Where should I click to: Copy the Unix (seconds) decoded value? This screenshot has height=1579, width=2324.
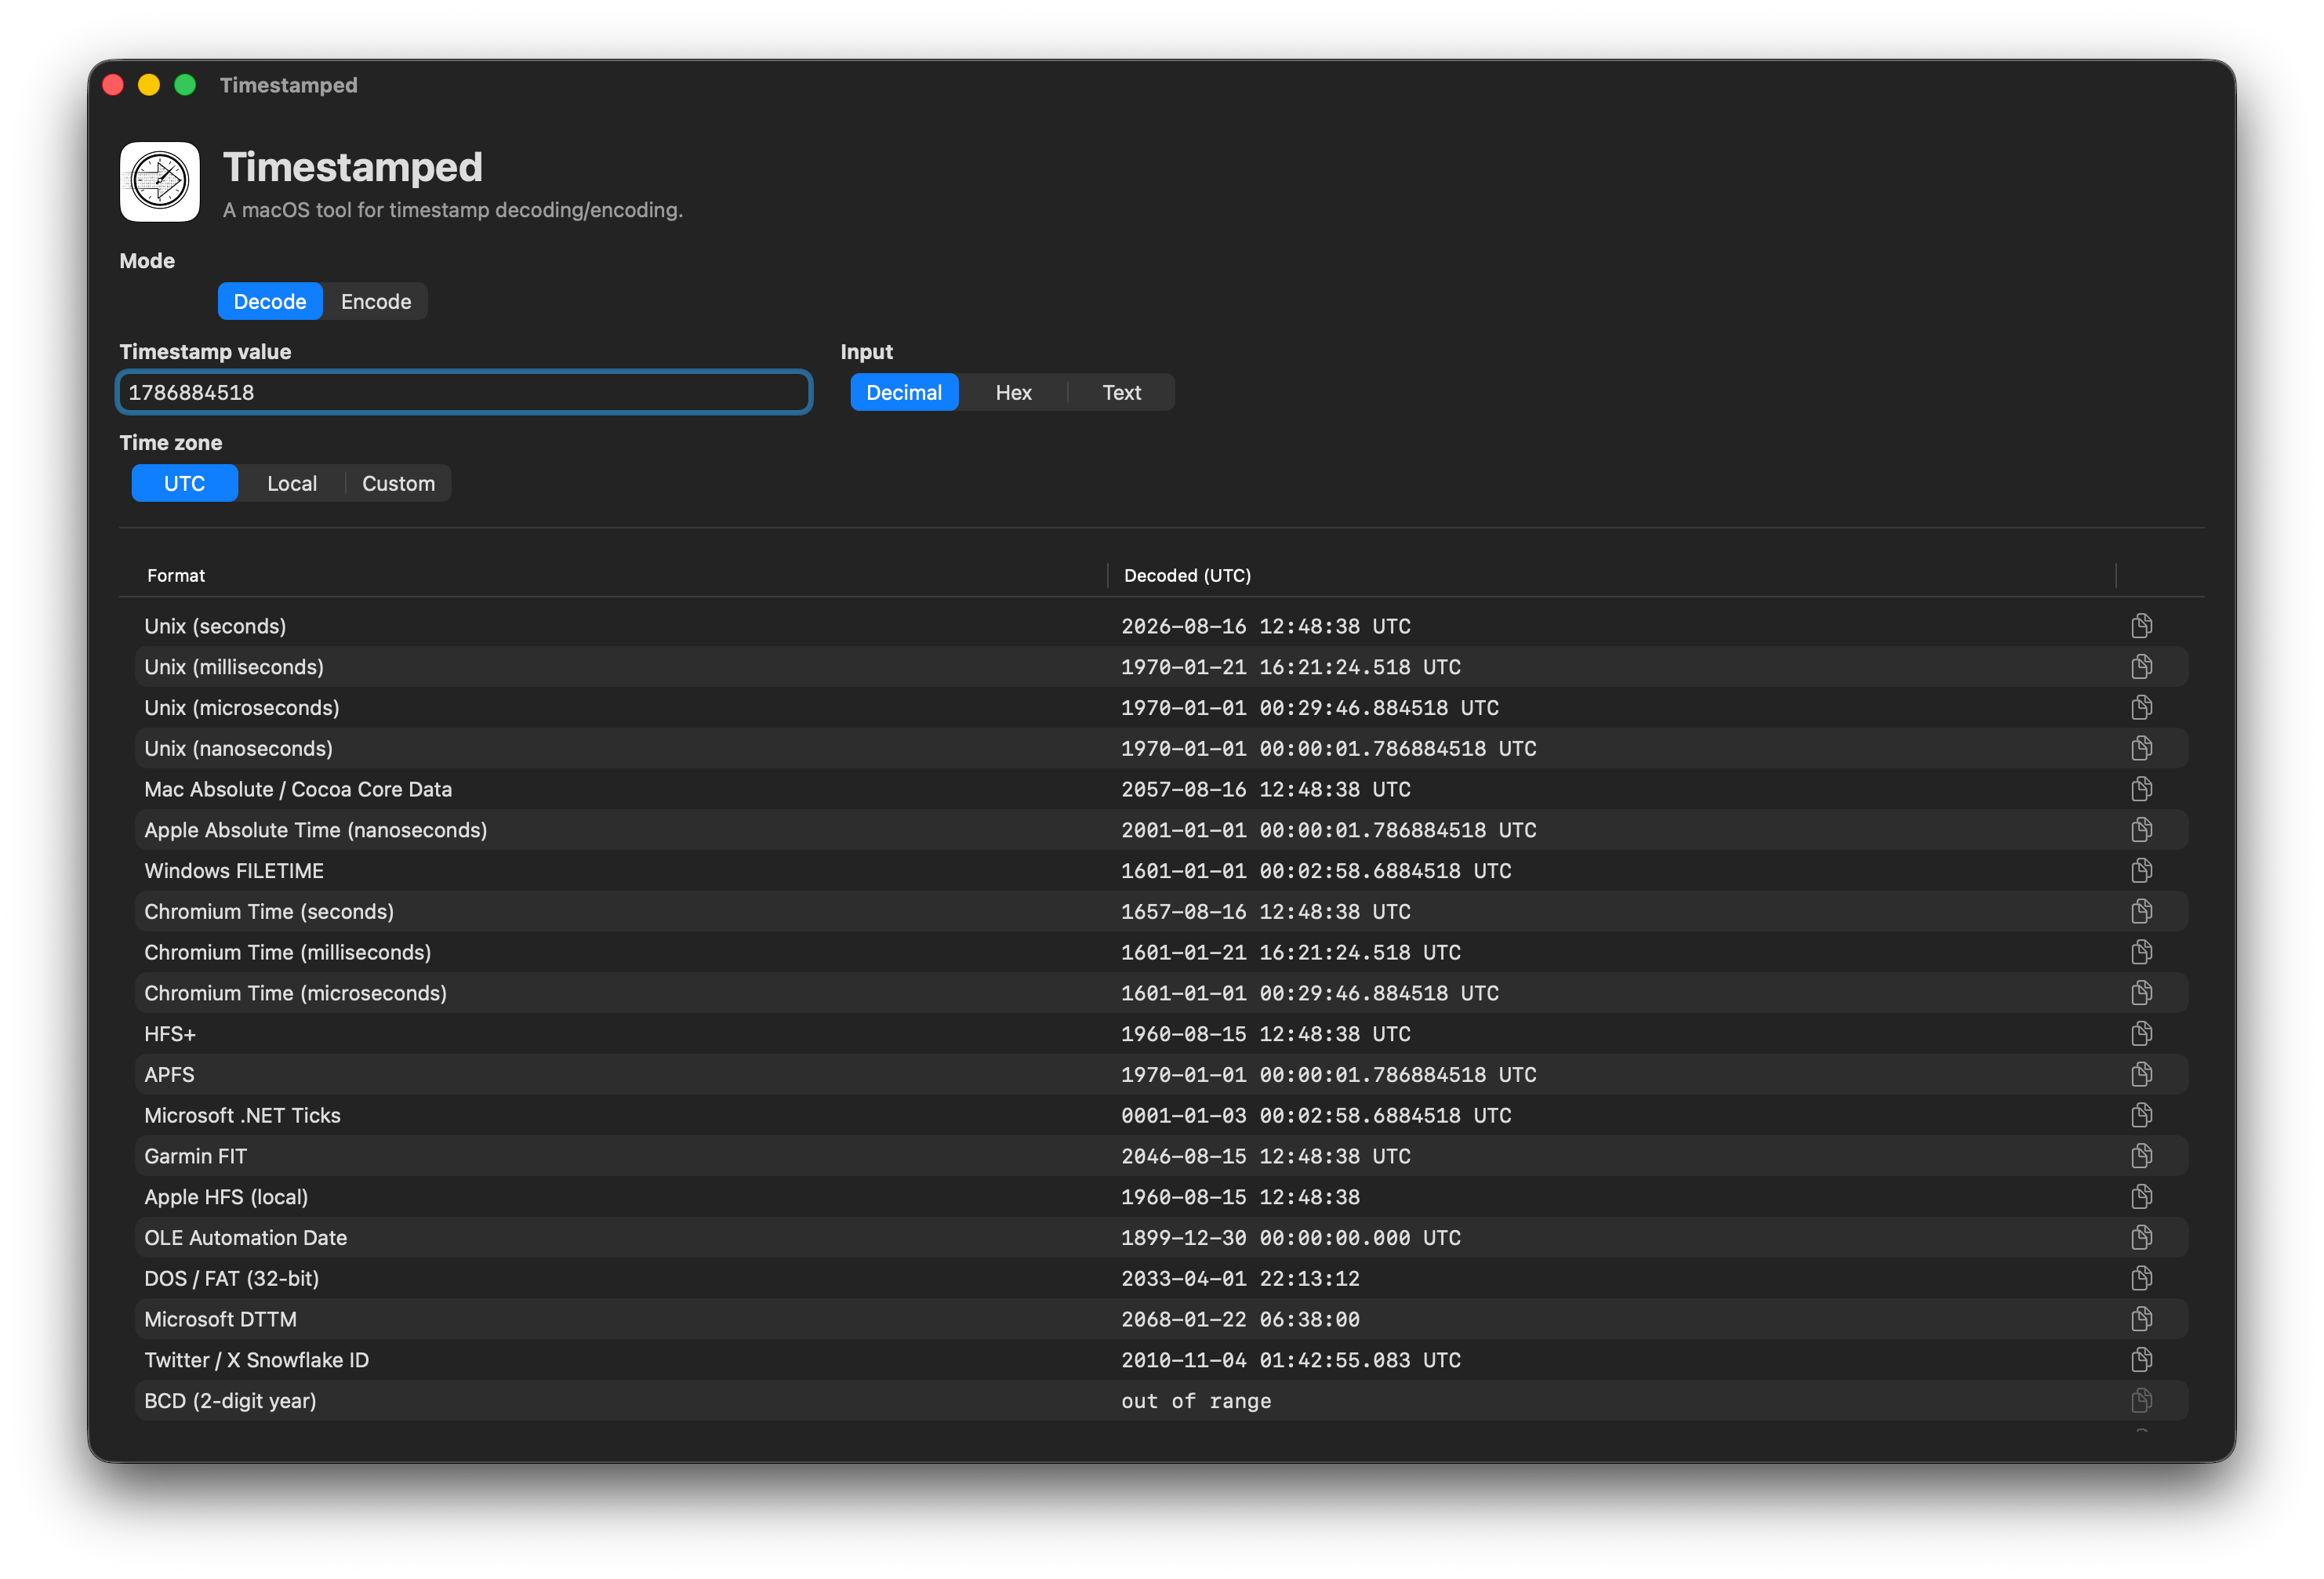(2141, 626)
